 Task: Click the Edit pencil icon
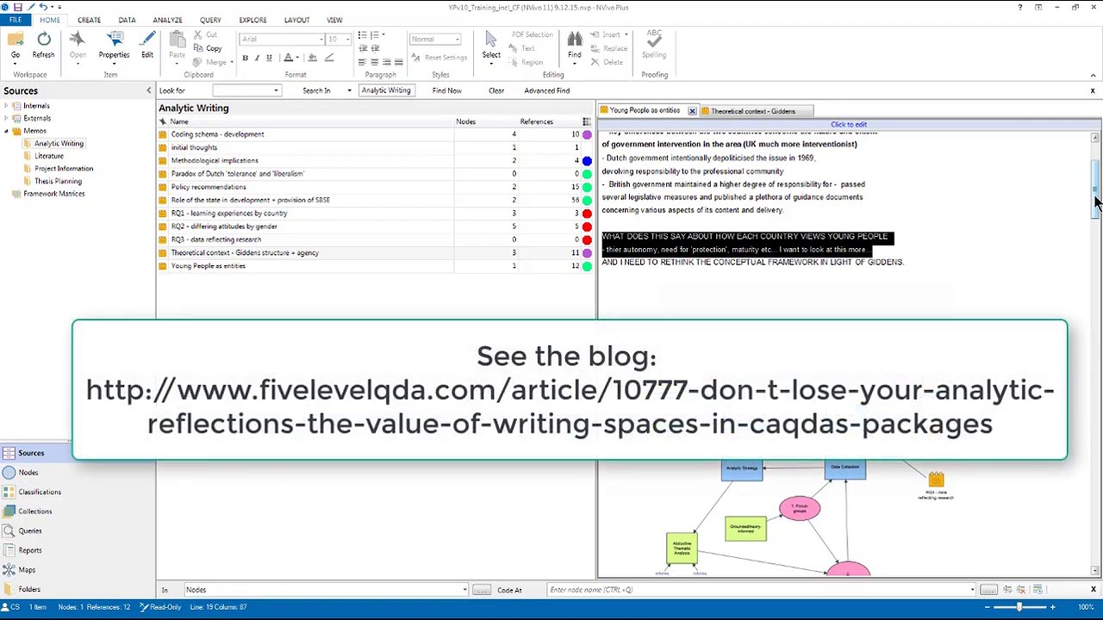click(147, 46)
